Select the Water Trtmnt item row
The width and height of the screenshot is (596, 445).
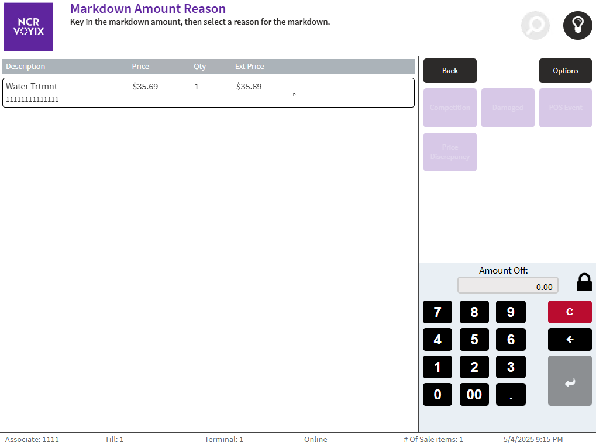coord(208,92)
